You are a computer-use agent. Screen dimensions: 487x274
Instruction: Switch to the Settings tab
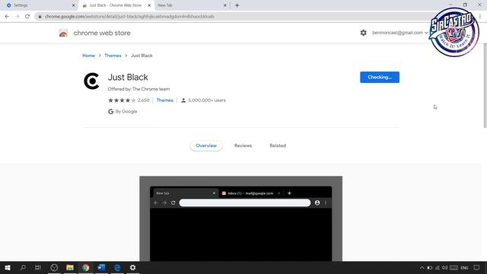coord(39,5)
